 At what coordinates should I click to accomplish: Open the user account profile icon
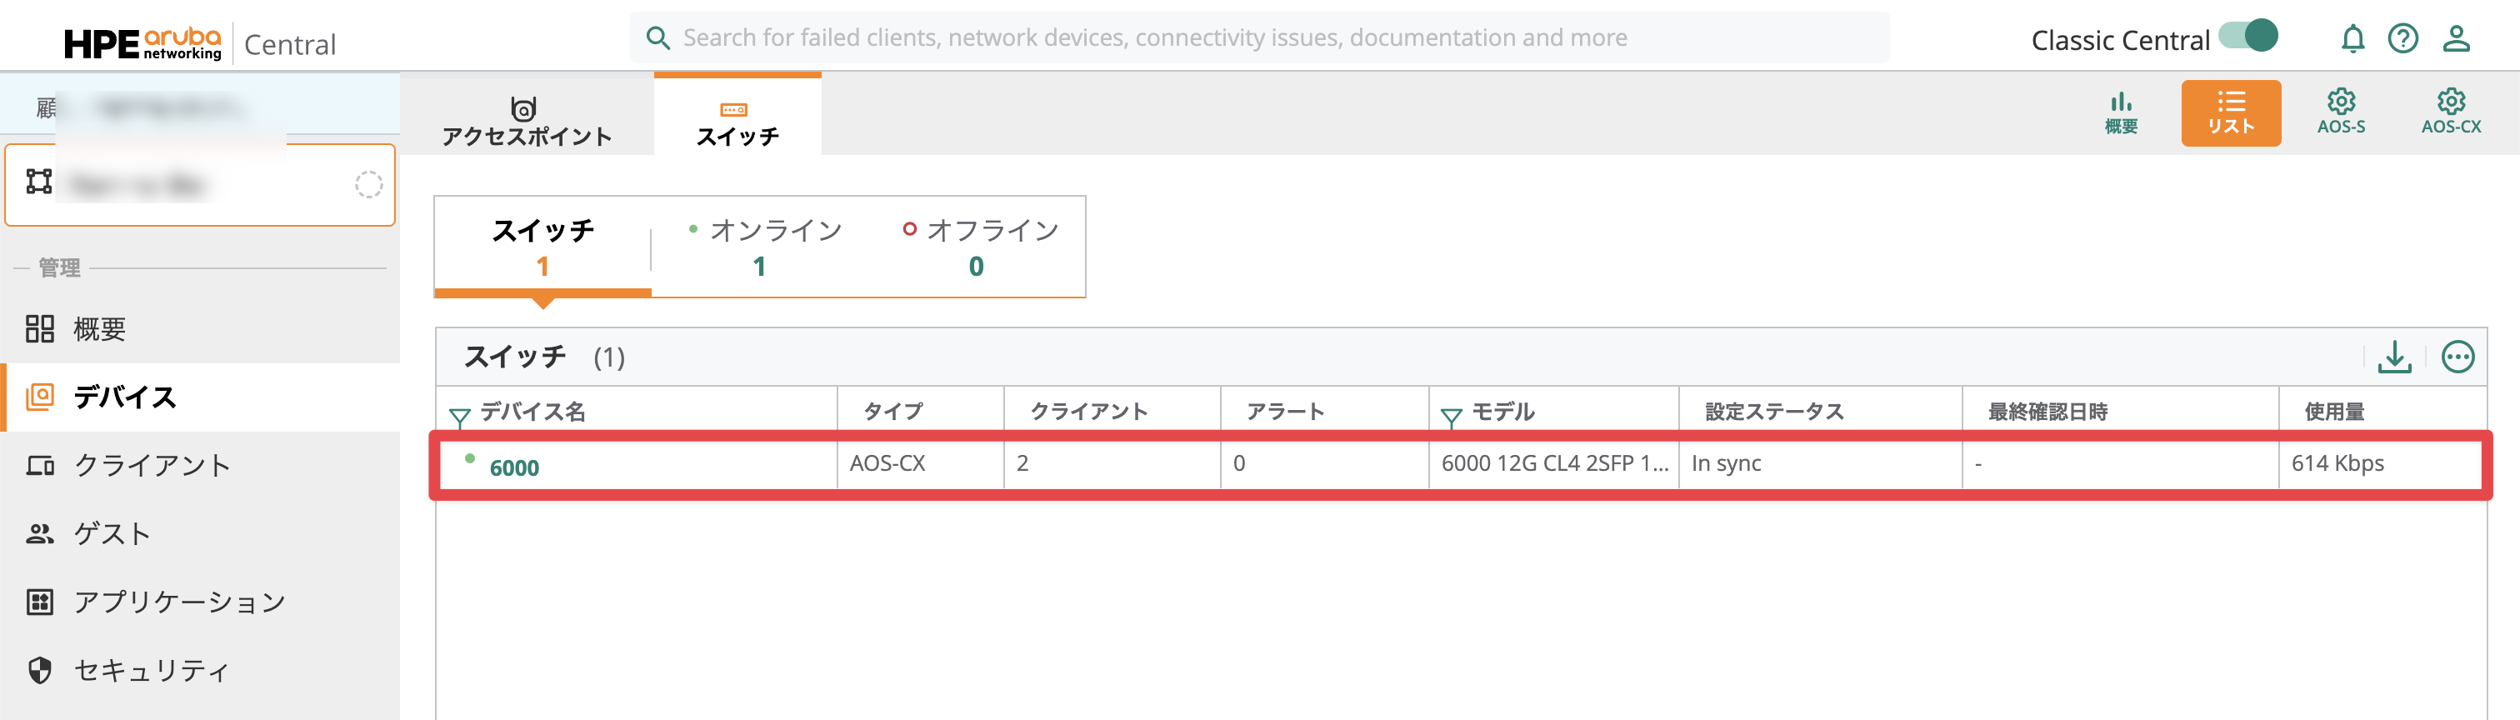pyautogui.click(x=2456, y=39)
